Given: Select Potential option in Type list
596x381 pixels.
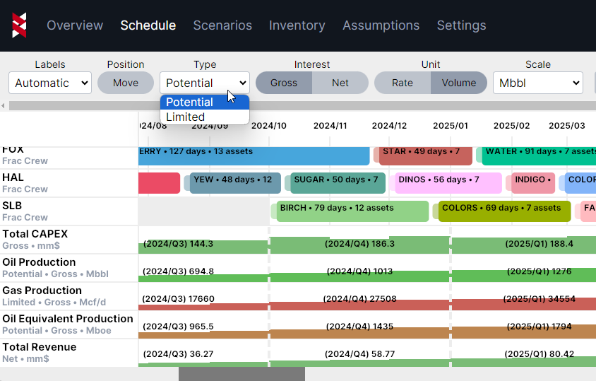Looking at the screenshot, I should (190, 102).
